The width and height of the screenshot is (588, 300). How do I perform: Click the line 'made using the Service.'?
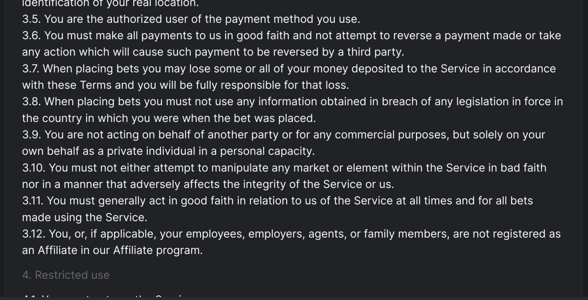tap(85, 217)
